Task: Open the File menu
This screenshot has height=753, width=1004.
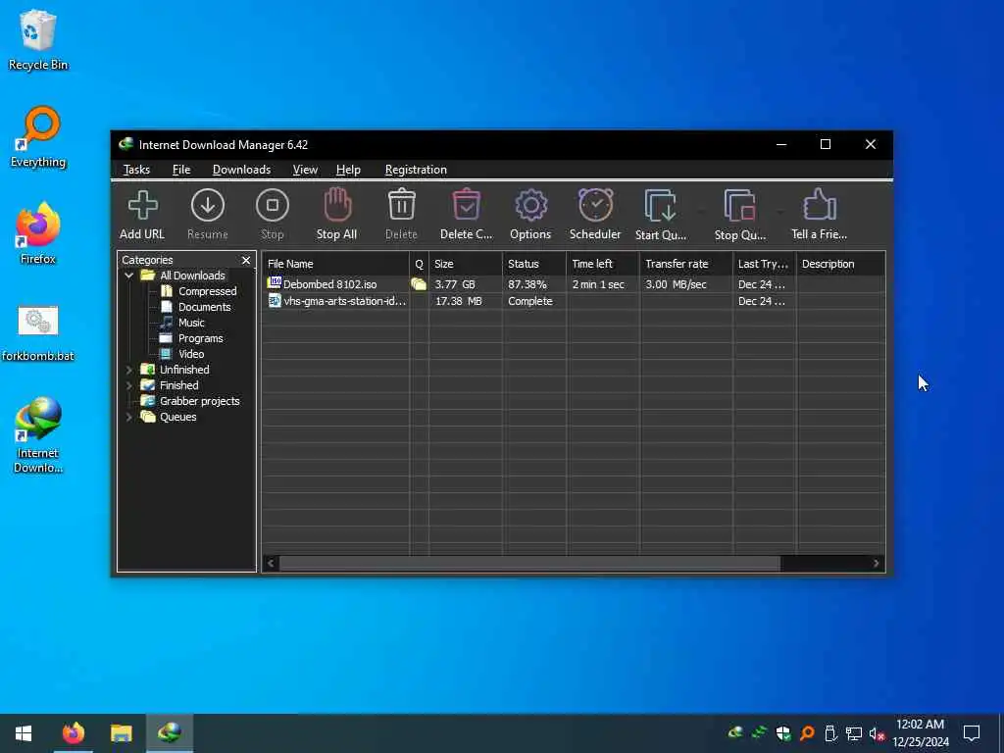Action: point(181,170)
